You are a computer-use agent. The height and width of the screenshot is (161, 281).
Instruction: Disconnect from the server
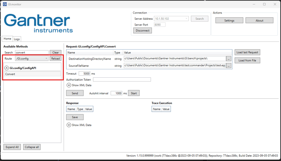click(x=143, y=30)
